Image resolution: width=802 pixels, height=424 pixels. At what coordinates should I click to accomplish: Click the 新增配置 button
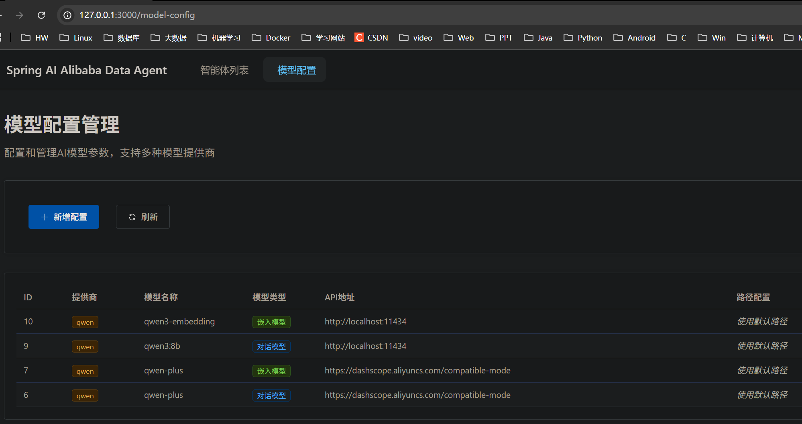[x=64, y=217]
